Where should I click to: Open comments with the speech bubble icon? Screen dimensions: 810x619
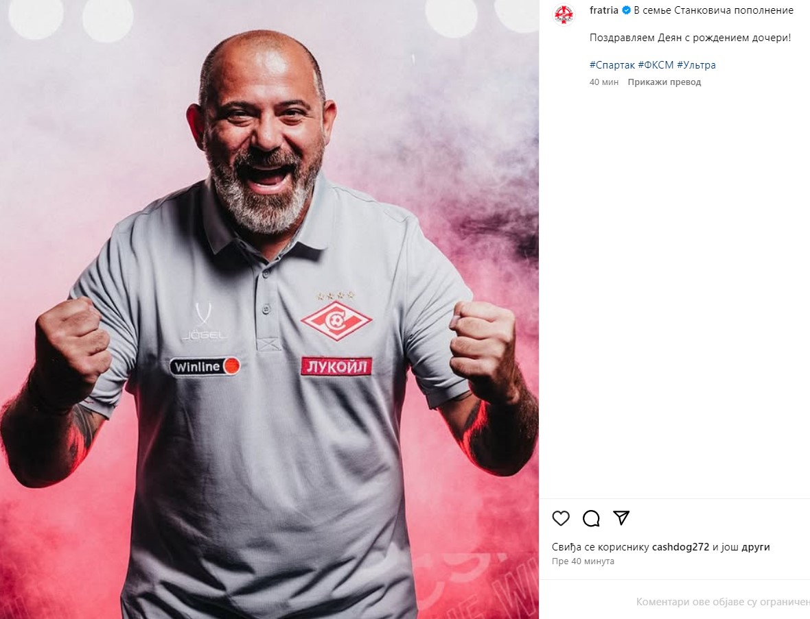(x=591, y=518)
